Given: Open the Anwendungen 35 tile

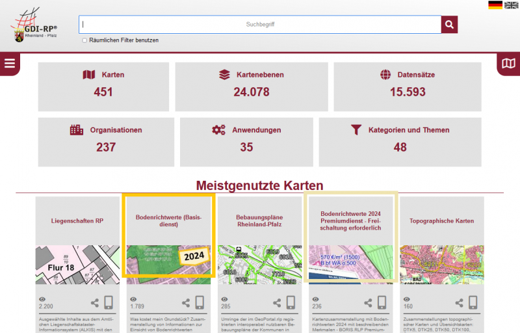Looking at the screenshot, I should pyautogui.click(x=246, y=142).
